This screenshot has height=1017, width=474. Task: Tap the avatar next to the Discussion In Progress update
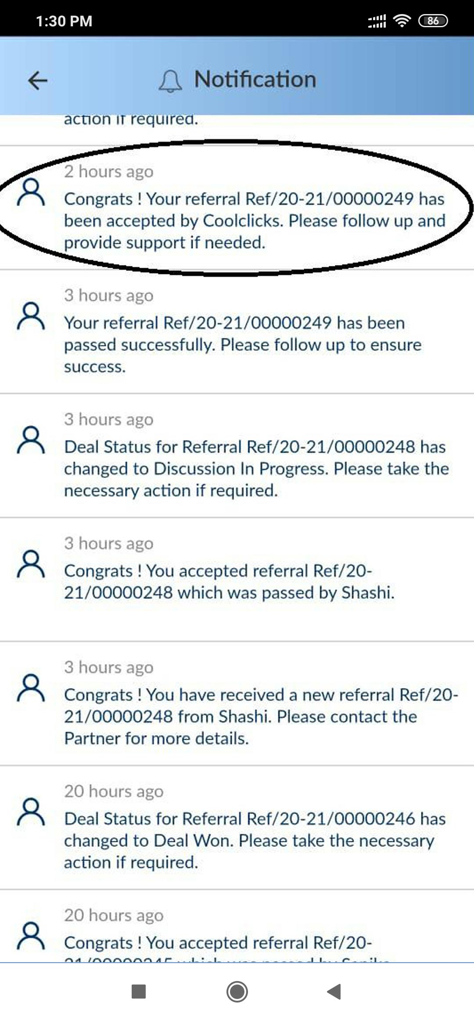tap(30, 441)
